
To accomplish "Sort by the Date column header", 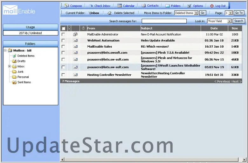I will point(214,28).
